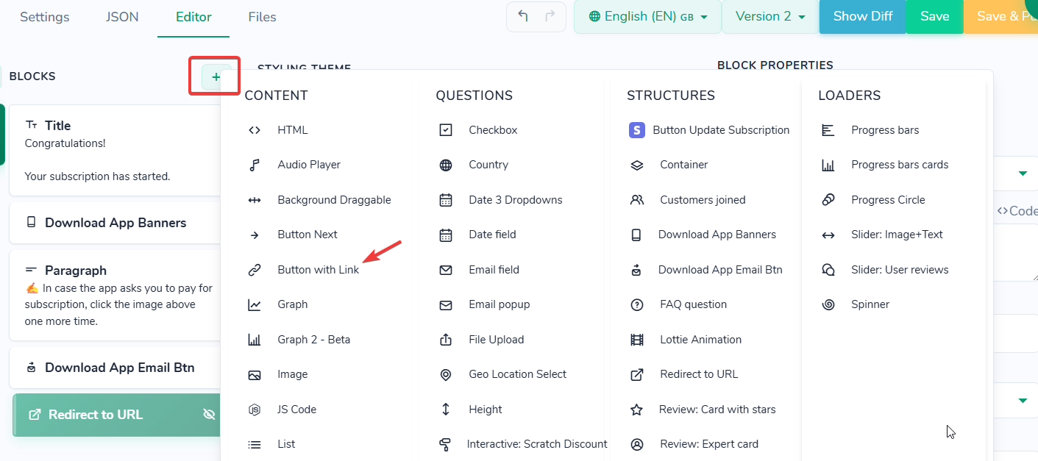The height and width of the screenshot is (461, 1038).
Task: Open the Files tab
Action: coord(263,17)
